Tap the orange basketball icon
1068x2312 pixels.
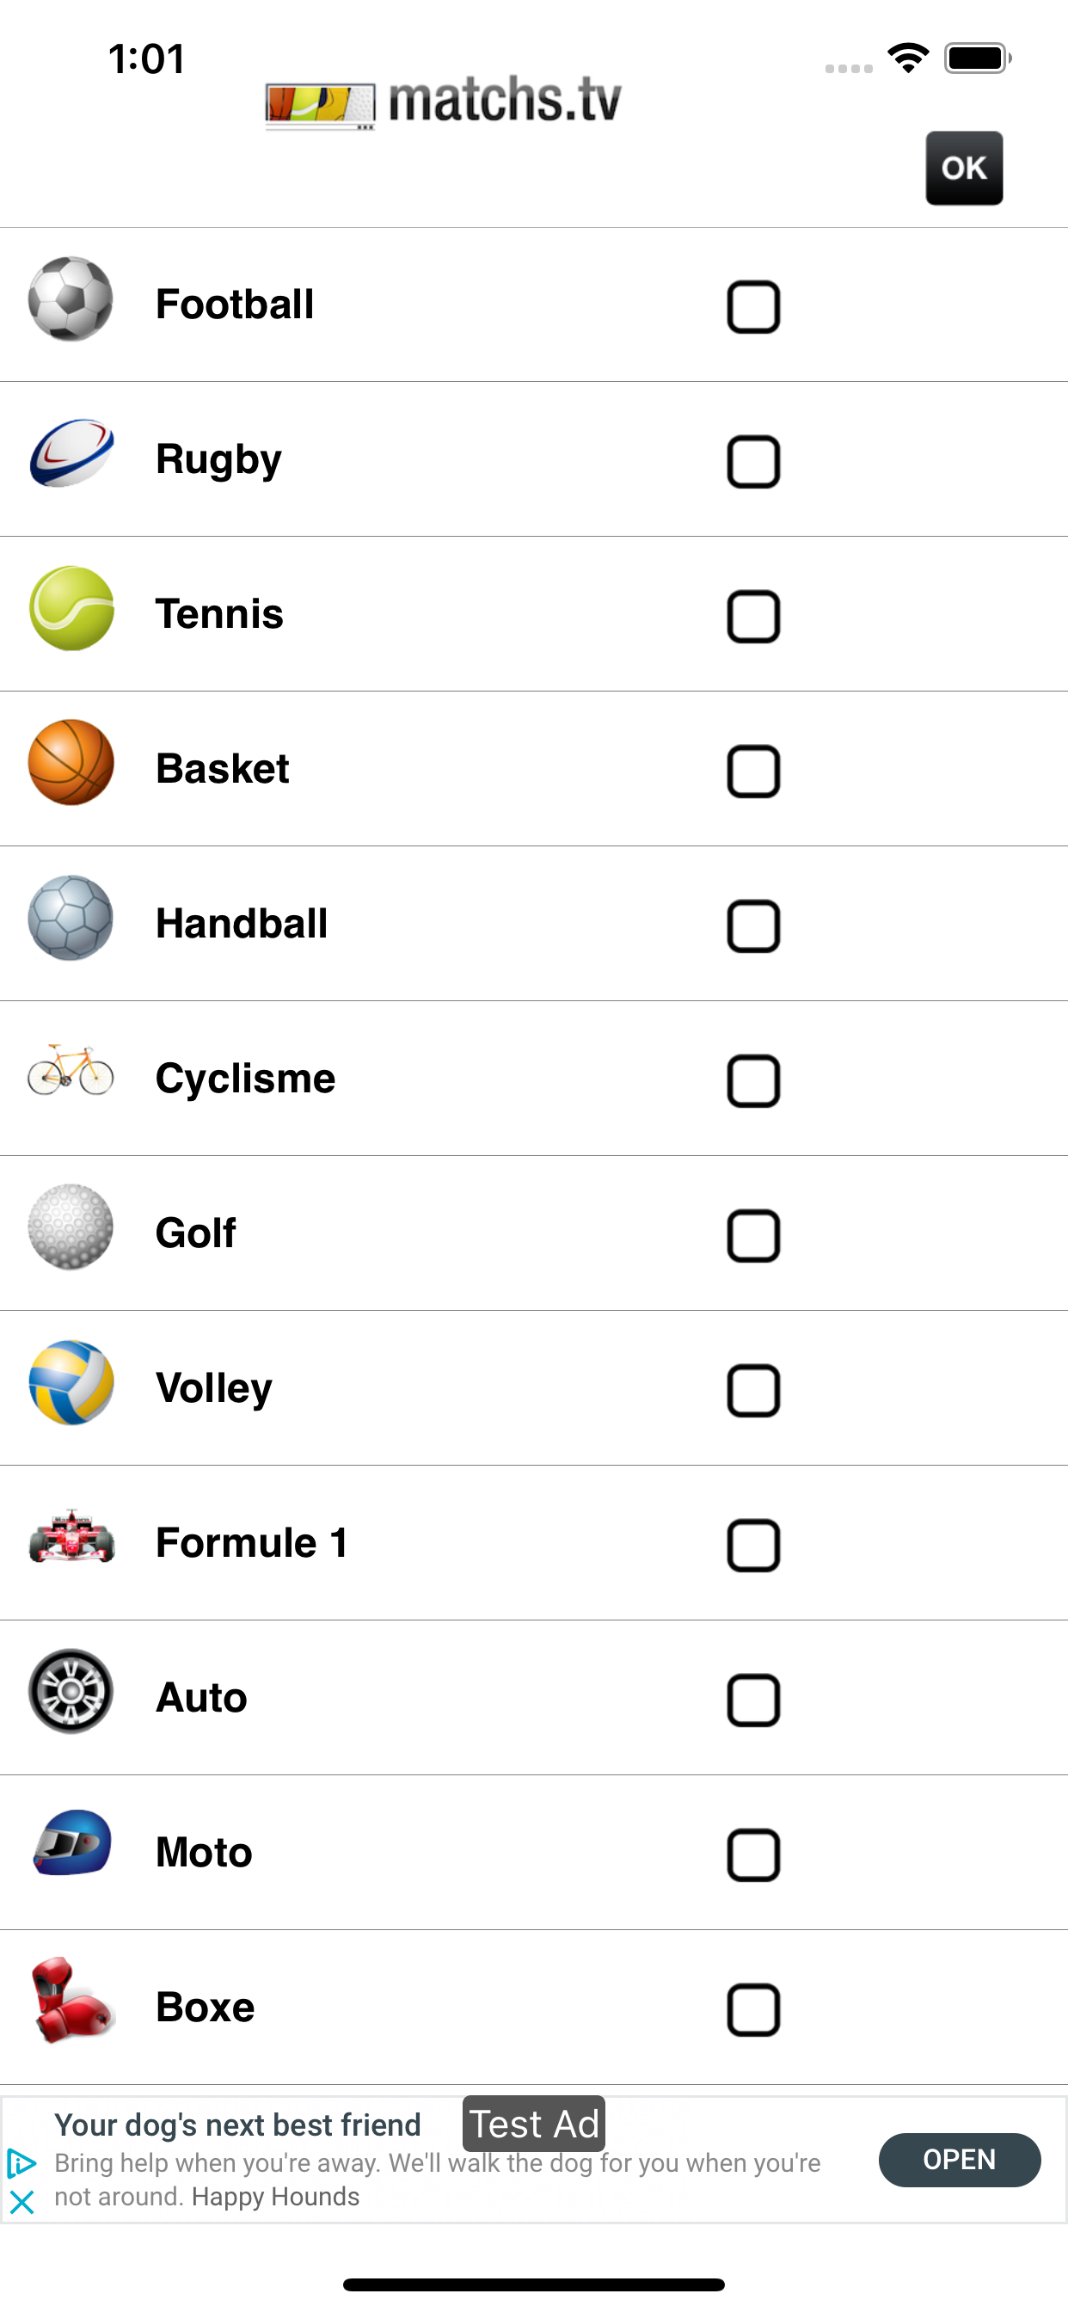coord(71,763)
